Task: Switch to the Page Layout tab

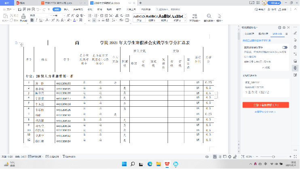Action: (x=78, y=9)
